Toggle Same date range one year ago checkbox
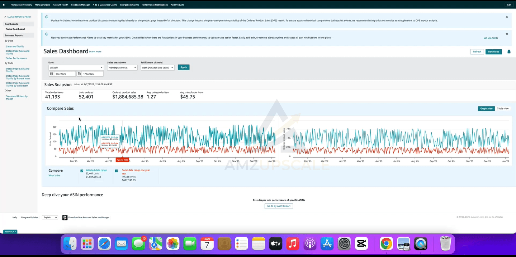516x257 pixels. [116, 171]
